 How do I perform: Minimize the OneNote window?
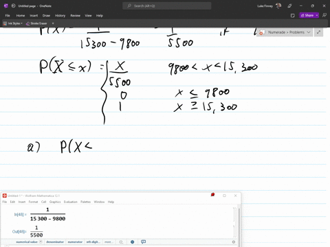tap(301, 6)
